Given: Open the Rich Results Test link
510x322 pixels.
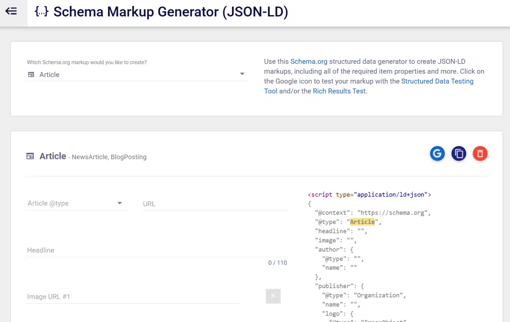Looking at the screenshot, I should point(339,91).
